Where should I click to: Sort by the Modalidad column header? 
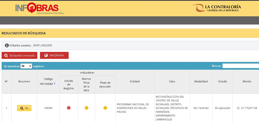click(201, 81)
